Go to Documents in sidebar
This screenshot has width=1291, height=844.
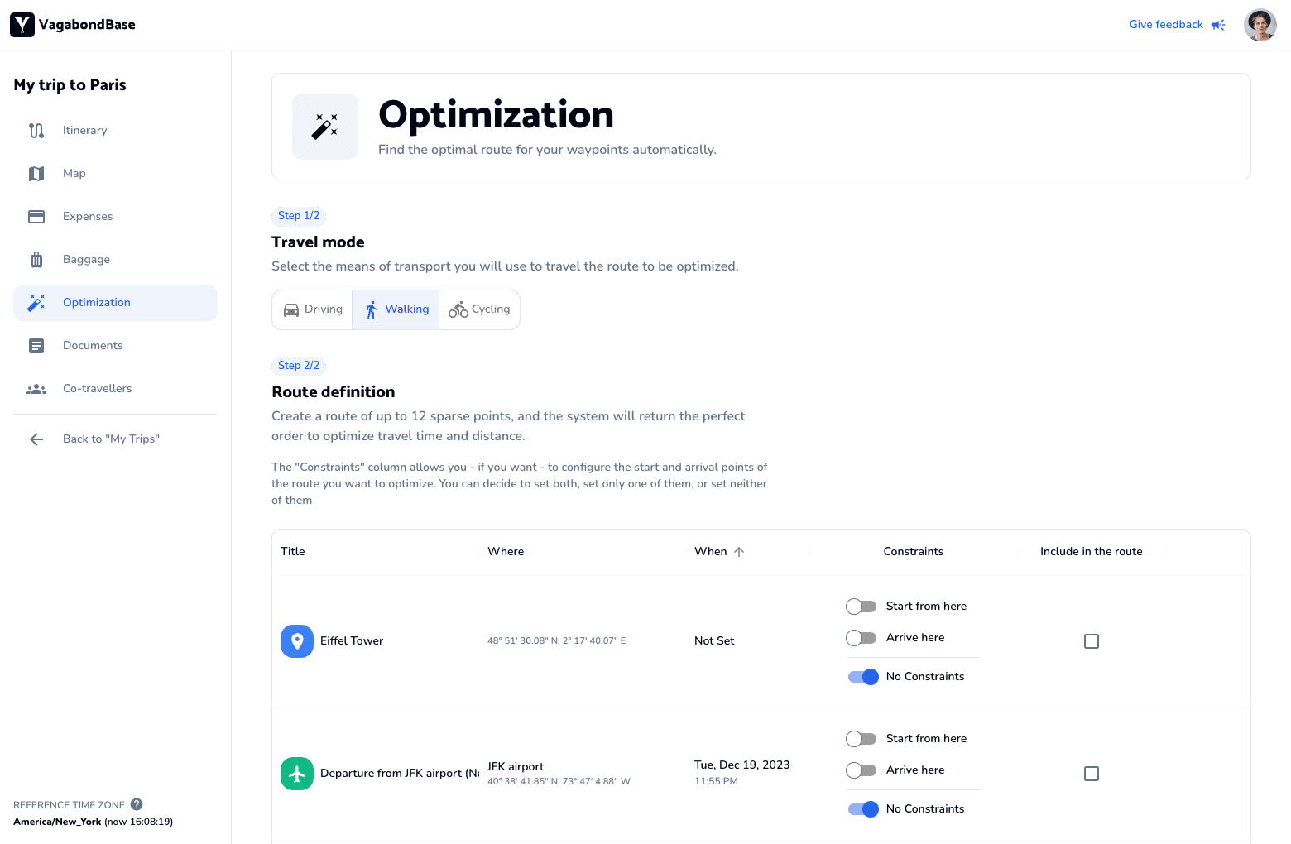[93, 346]
